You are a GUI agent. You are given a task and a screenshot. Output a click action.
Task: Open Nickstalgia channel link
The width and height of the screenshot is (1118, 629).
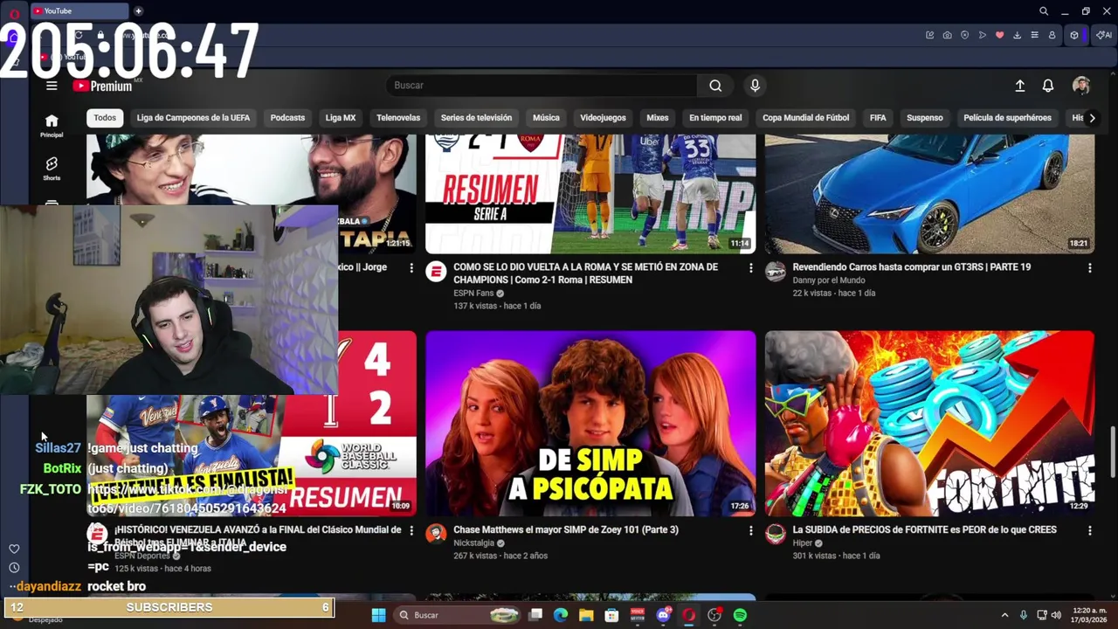coord(474,543)
